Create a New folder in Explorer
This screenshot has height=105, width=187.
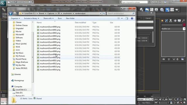[x=70, y=18]
